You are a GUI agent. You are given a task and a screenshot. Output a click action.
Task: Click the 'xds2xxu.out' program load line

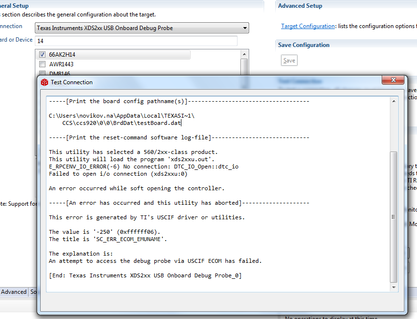[x=132, y=159]
